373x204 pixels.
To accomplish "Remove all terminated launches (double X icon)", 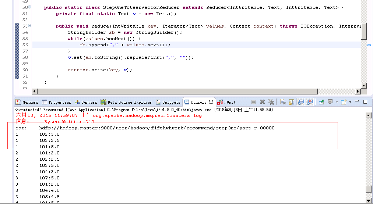I will tap(271, 102).
